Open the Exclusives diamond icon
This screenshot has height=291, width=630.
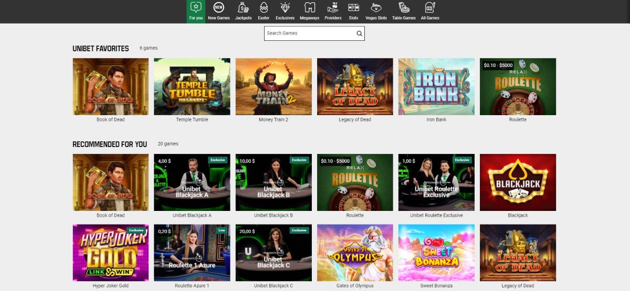pyautogui.click(x=285, y=7)
